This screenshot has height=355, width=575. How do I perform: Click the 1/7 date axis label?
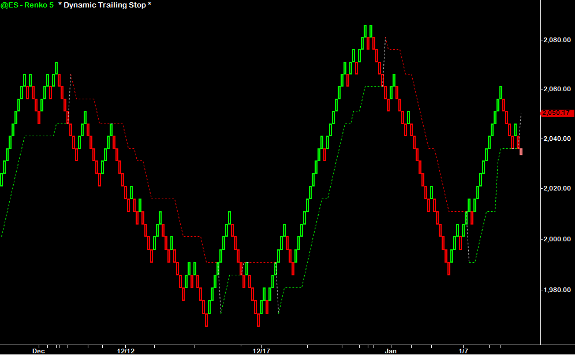(x=464, y=350)
